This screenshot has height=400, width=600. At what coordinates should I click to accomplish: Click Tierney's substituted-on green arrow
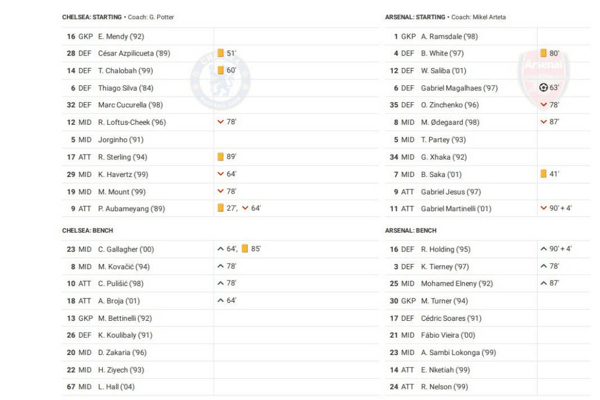(543, 266)
